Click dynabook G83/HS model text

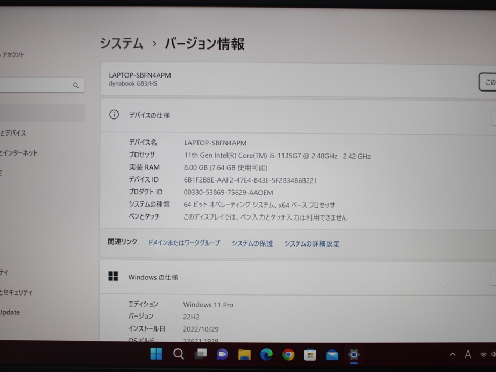133,83
